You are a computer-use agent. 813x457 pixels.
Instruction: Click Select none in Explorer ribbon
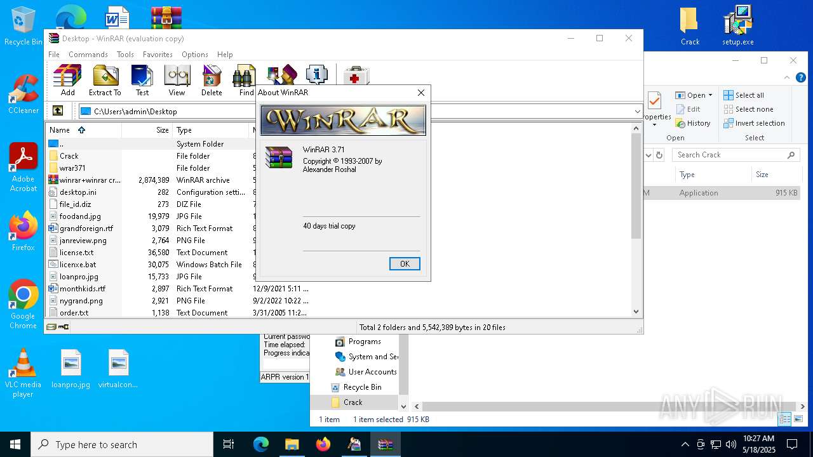748,109
